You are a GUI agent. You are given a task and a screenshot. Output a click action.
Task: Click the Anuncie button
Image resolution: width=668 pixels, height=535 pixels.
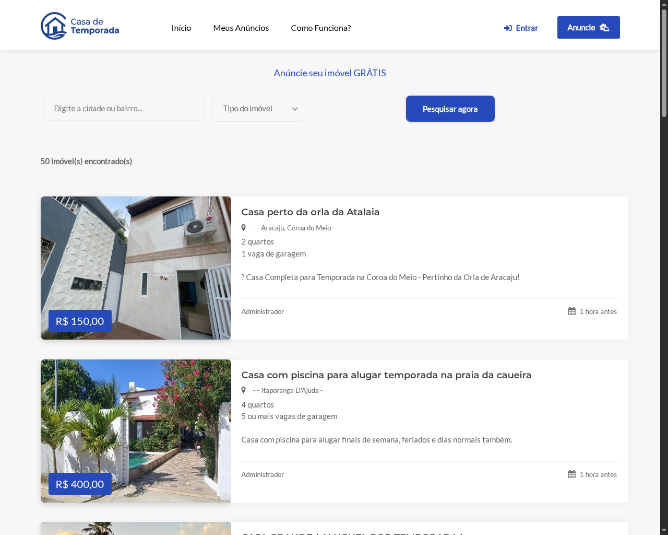tap(589, 28)
